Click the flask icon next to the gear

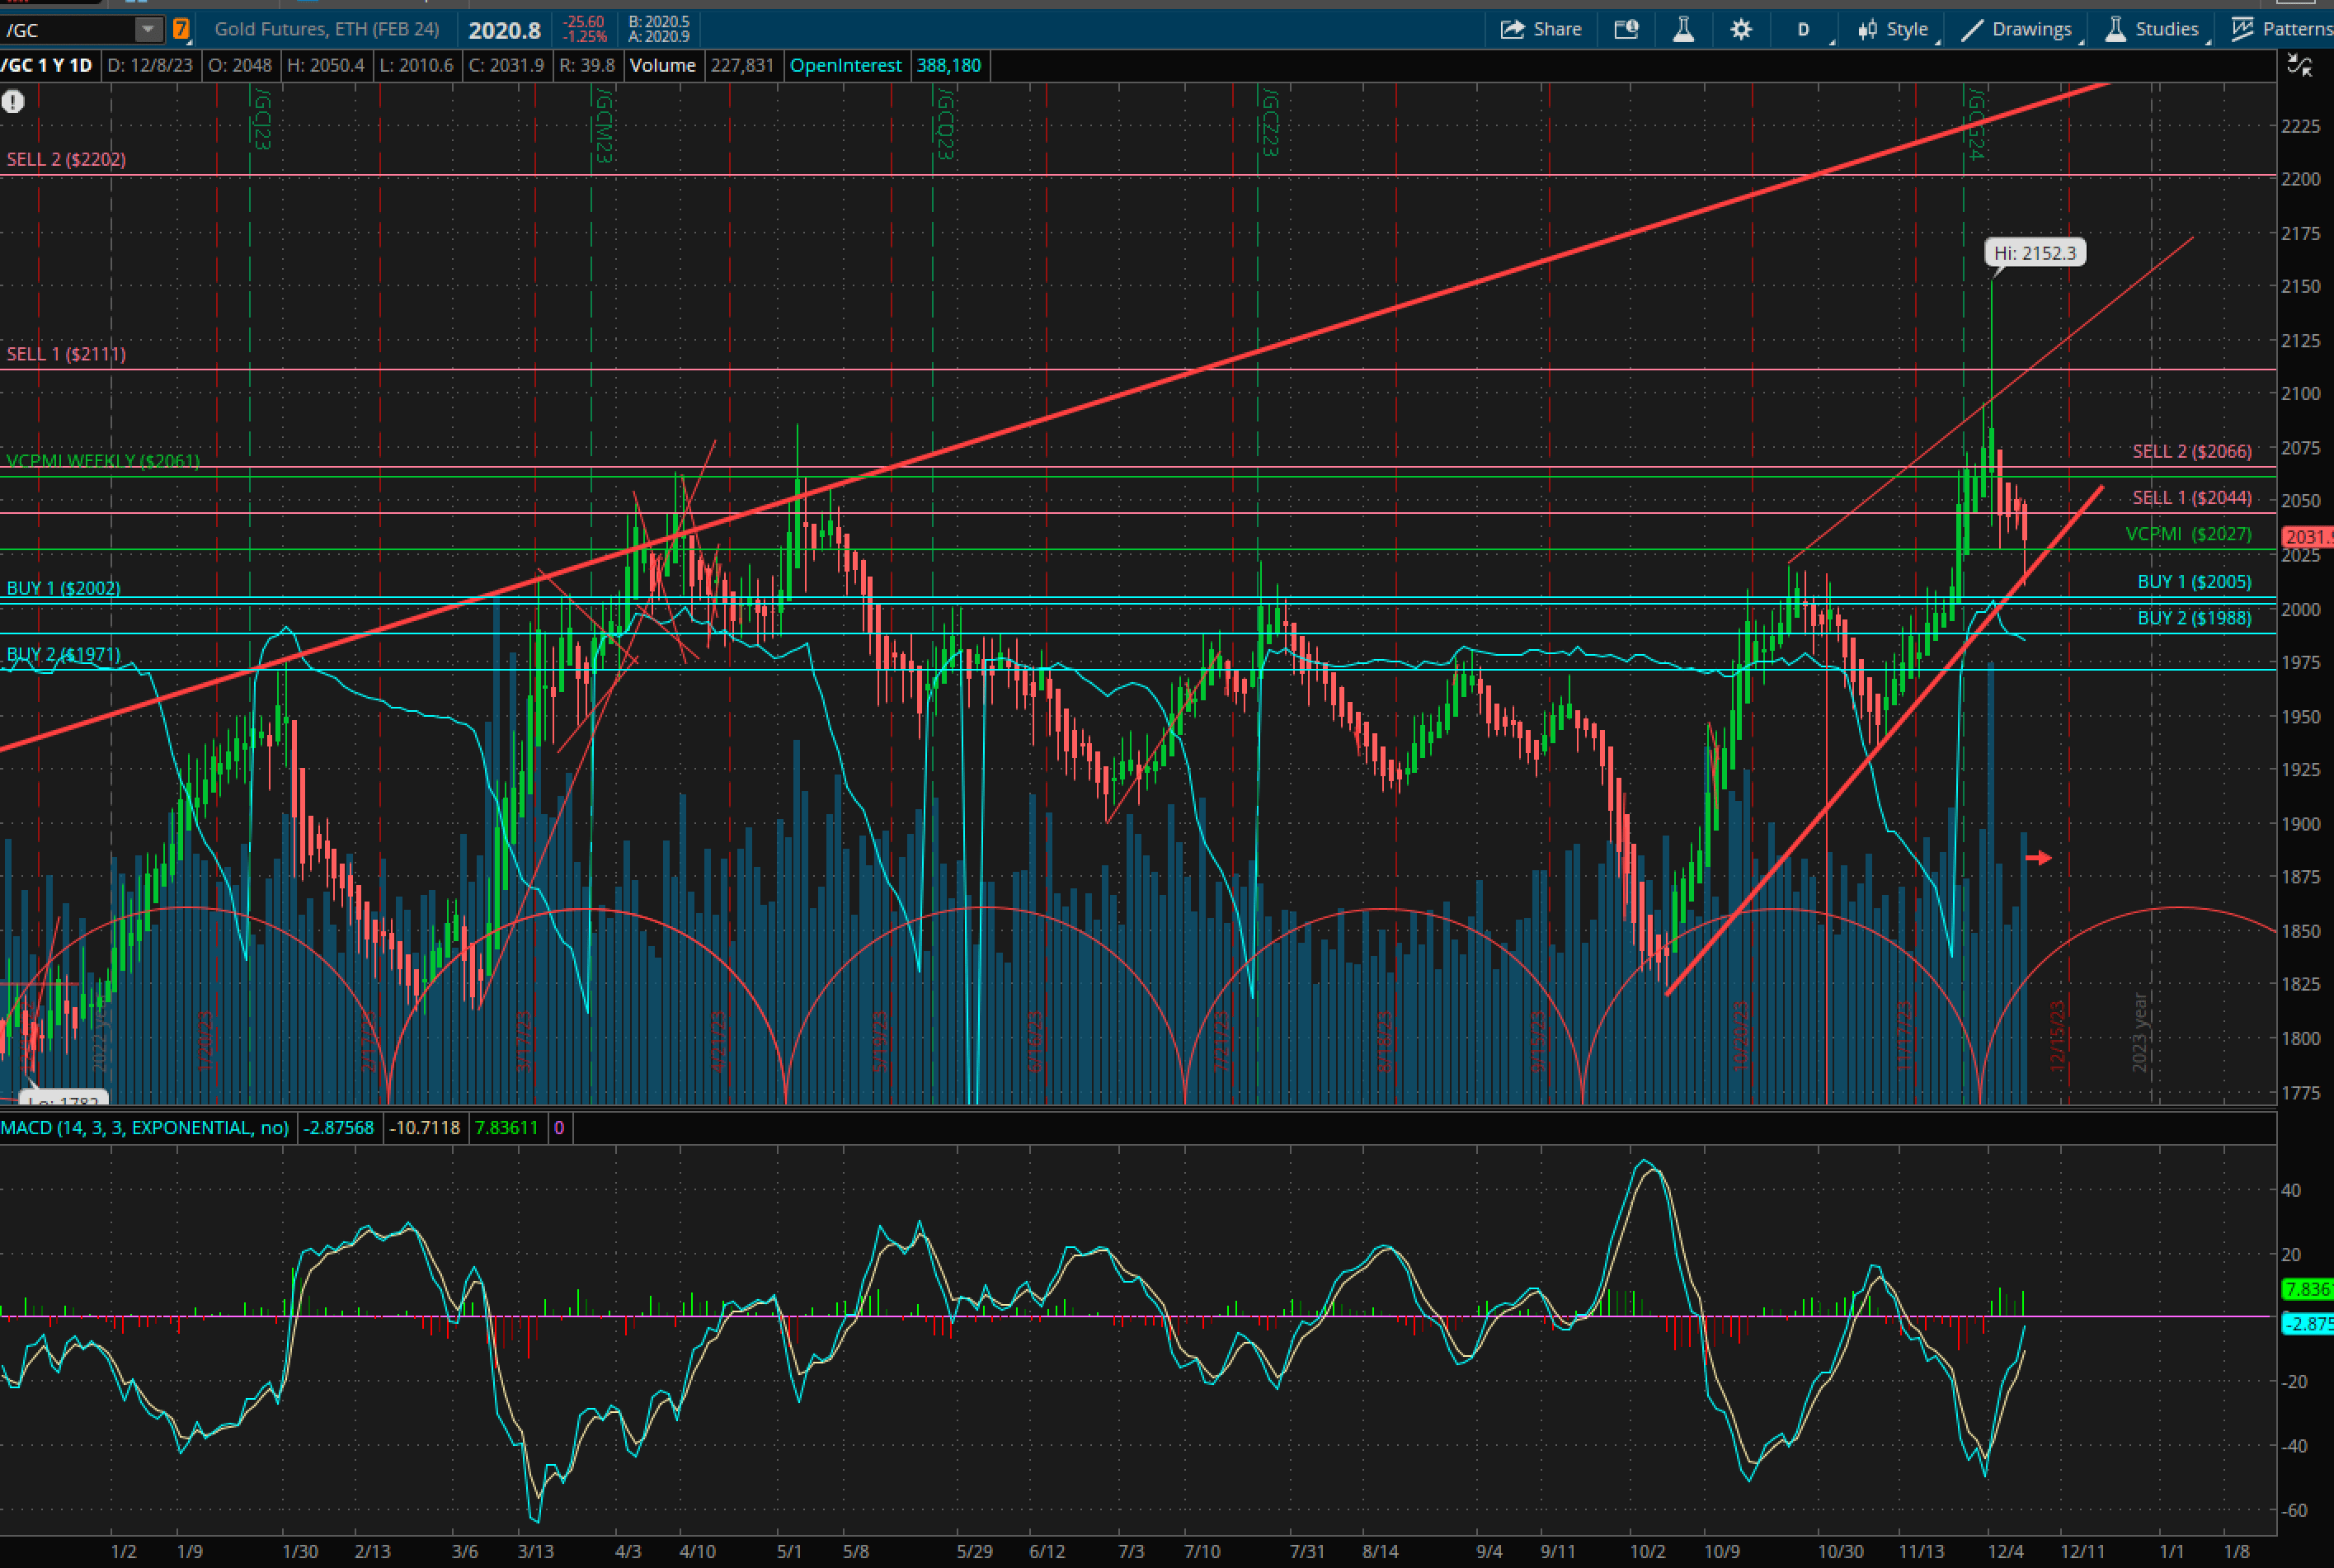(x=1683, y=29)
